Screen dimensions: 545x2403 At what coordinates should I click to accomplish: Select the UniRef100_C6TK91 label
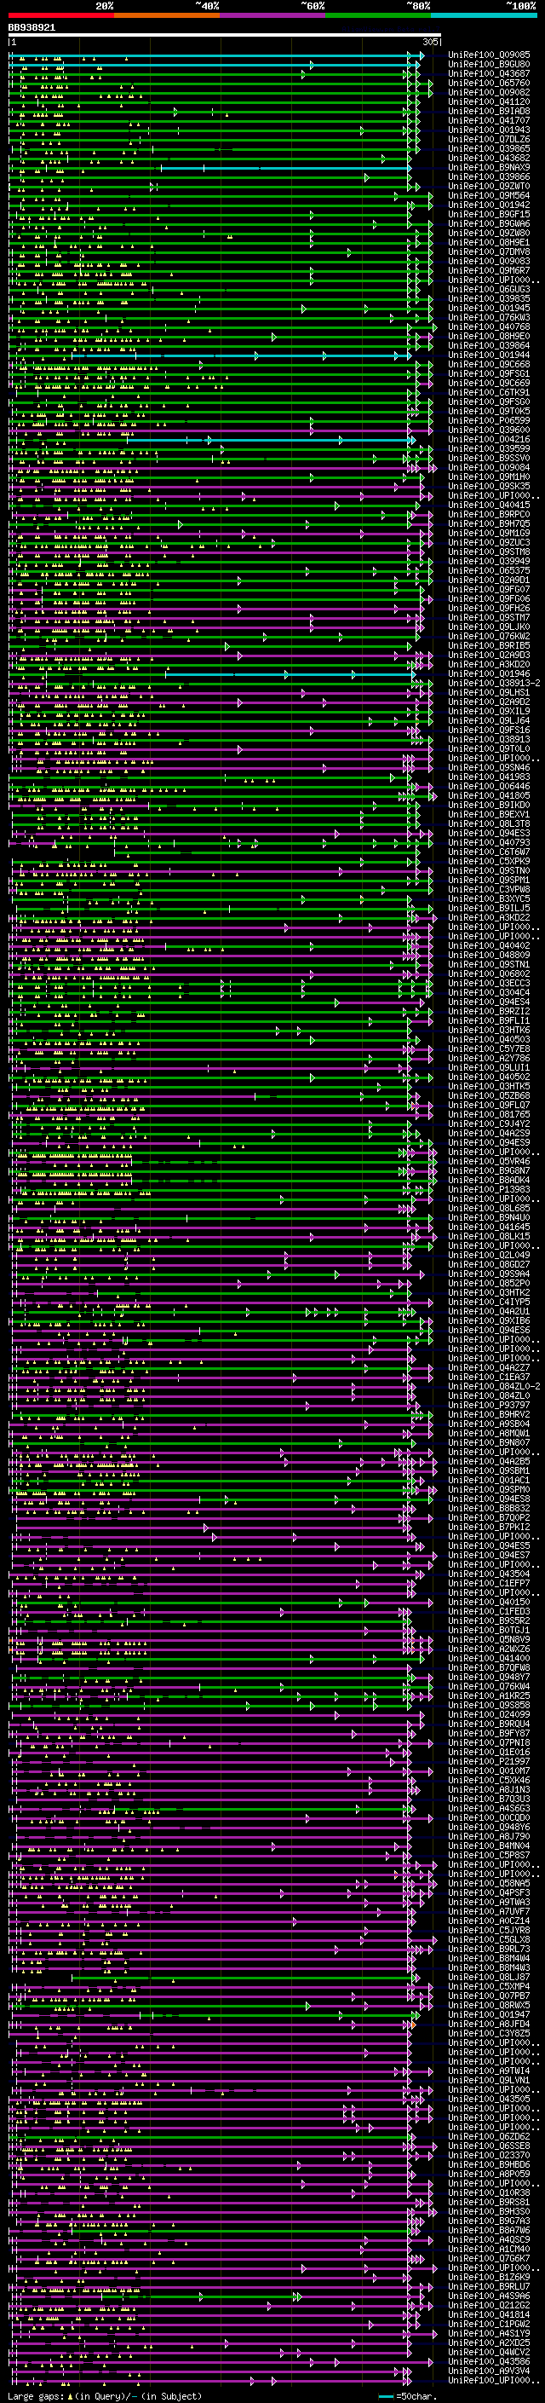click(x=489, y=393)
